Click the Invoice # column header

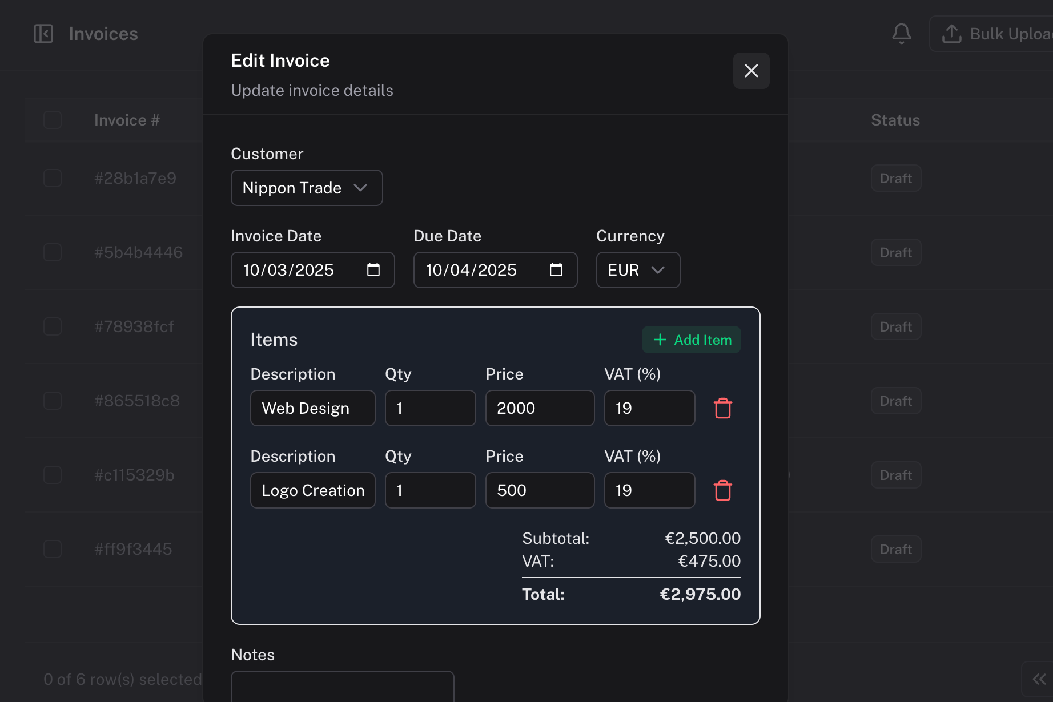(x=127, y=120)
